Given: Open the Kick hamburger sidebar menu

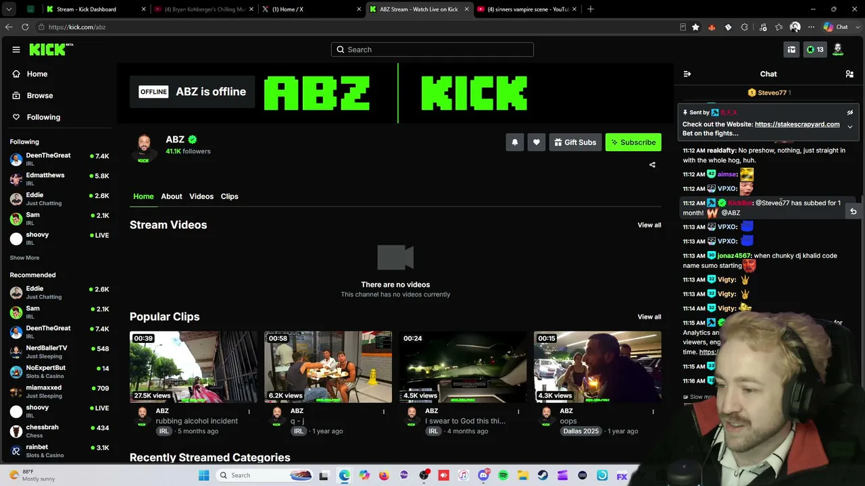Looking at the screenshot, I should (16, 49).
